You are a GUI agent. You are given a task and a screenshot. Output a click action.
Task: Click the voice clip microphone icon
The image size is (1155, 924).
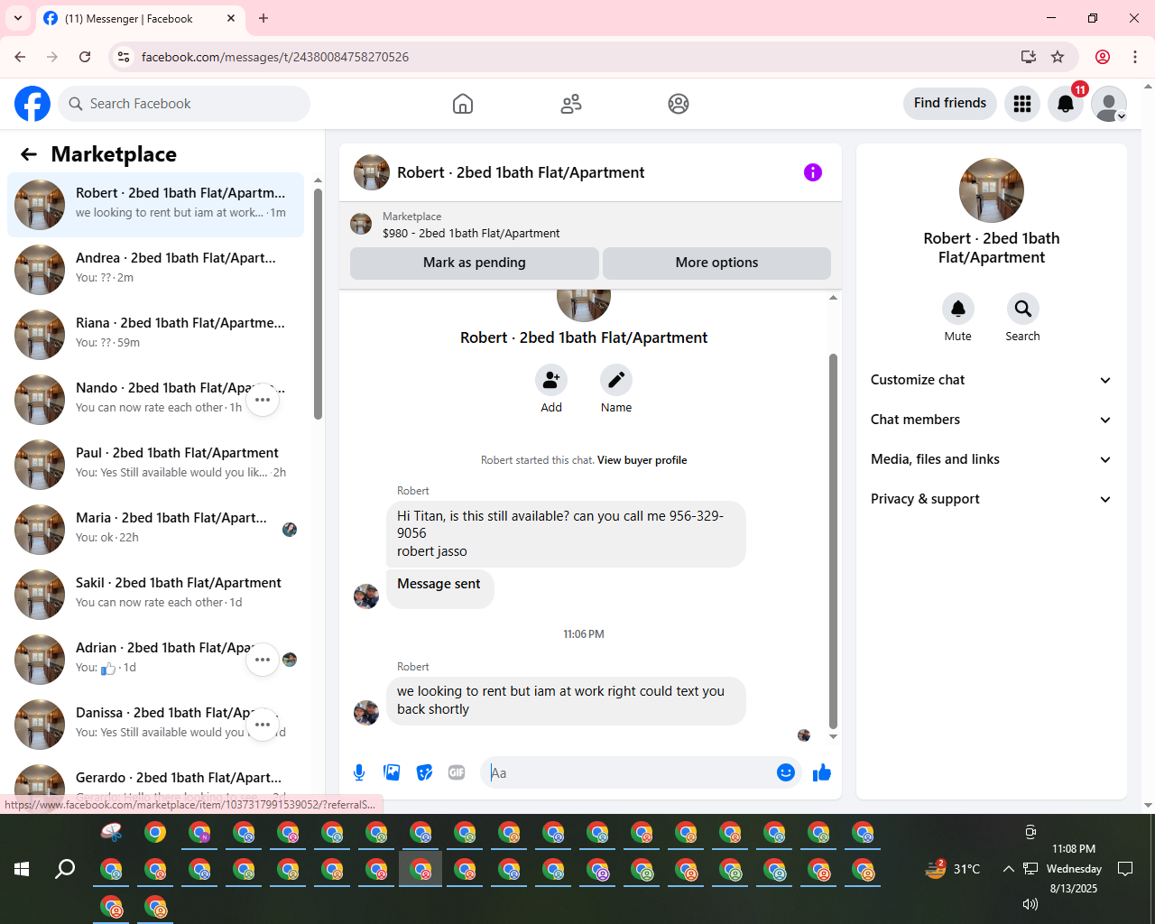click(x=359, y=772)
